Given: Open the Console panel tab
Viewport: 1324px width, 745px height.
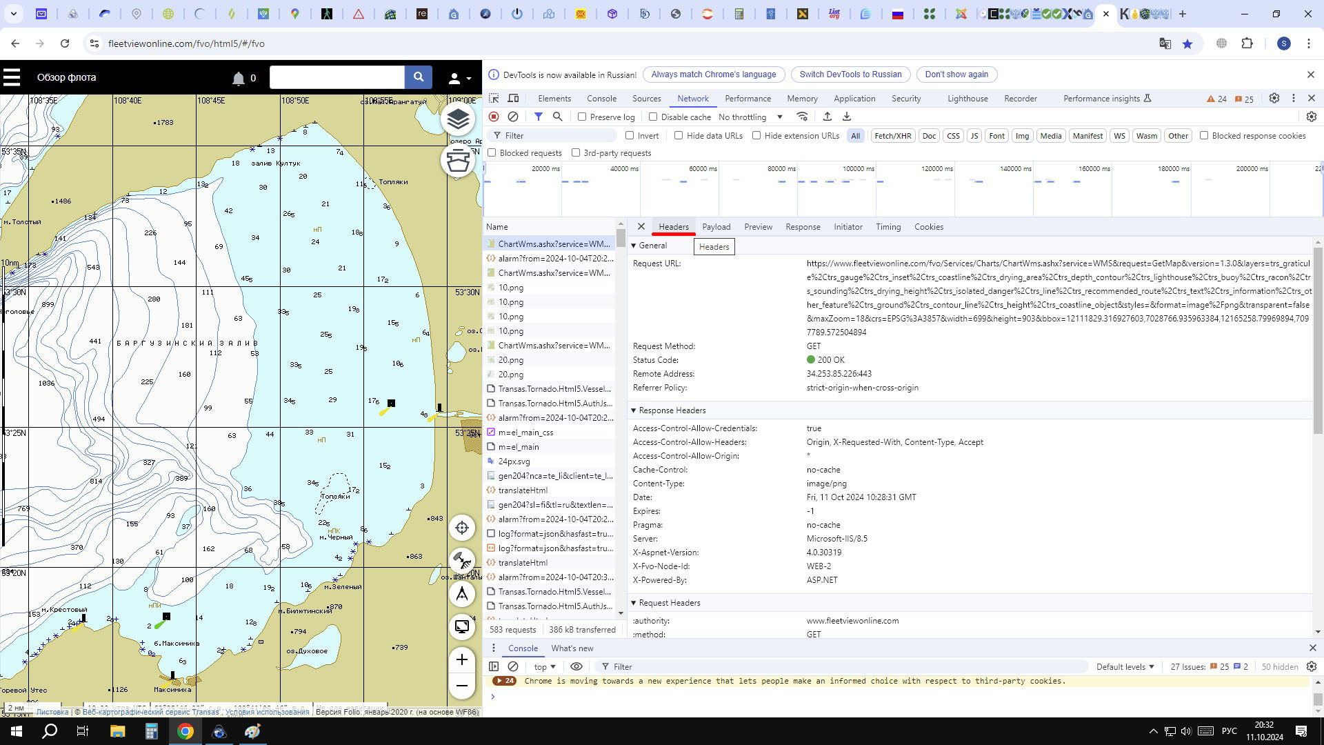Looking at the screenshot, I should (601, 99).
